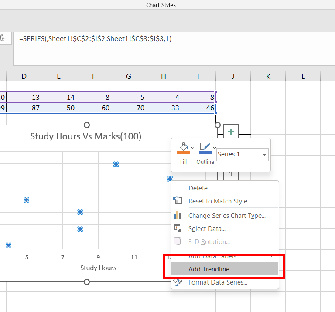Expand the Fill color dropdown arrow
Viewport: 335px width, 312px height.
coord(193,148)
